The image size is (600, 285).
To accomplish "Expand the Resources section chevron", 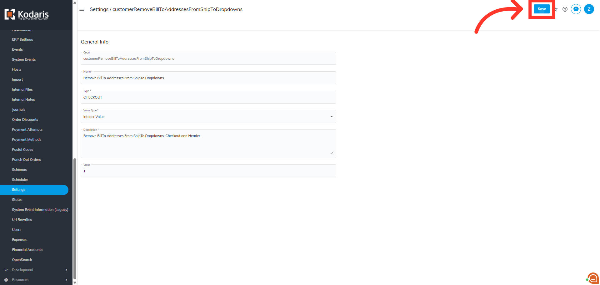I will (x=66, y=280).
